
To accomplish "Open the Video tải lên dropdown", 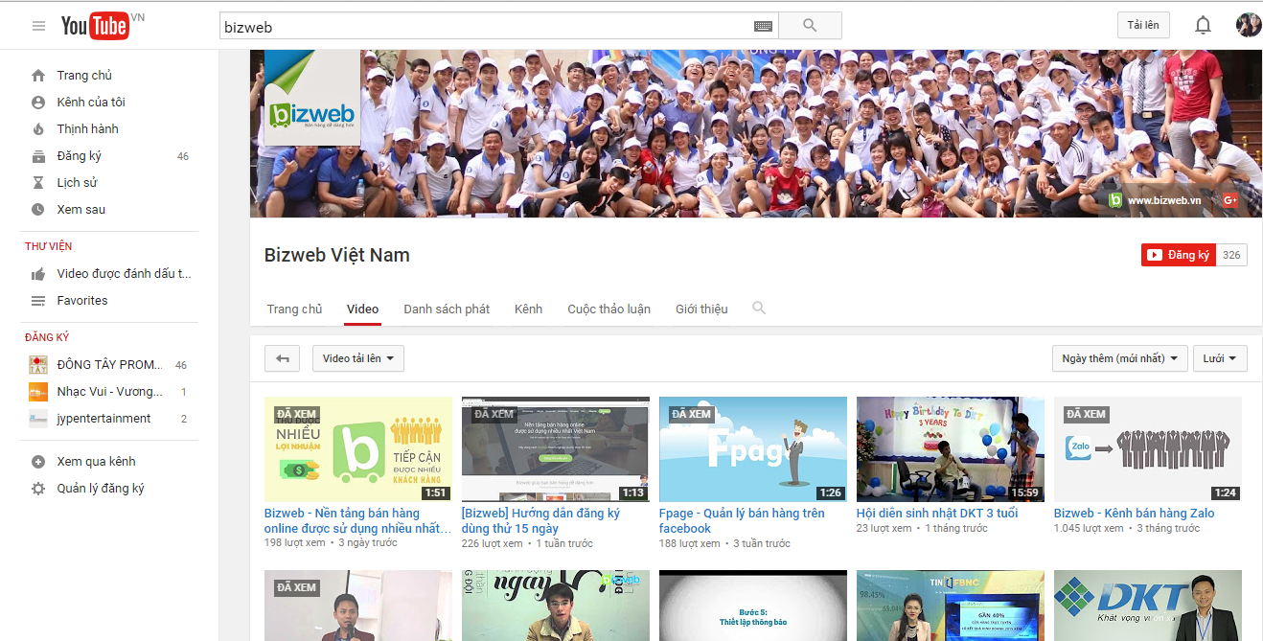I will pos(358,358).
